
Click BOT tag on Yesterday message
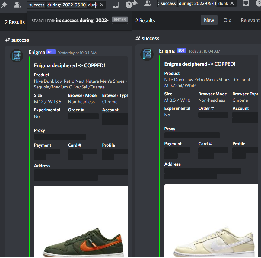tap(51, 52)
